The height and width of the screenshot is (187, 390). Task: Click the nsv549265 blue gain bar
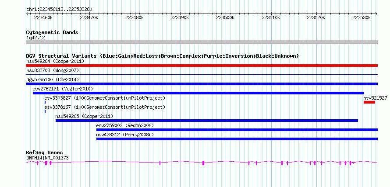(207, 121)
